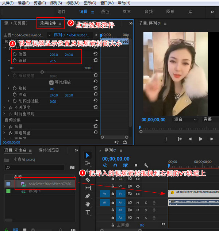
Task: Collapse the 缩放 property expander
Action: pyautogui.click(x=9, y=61)
